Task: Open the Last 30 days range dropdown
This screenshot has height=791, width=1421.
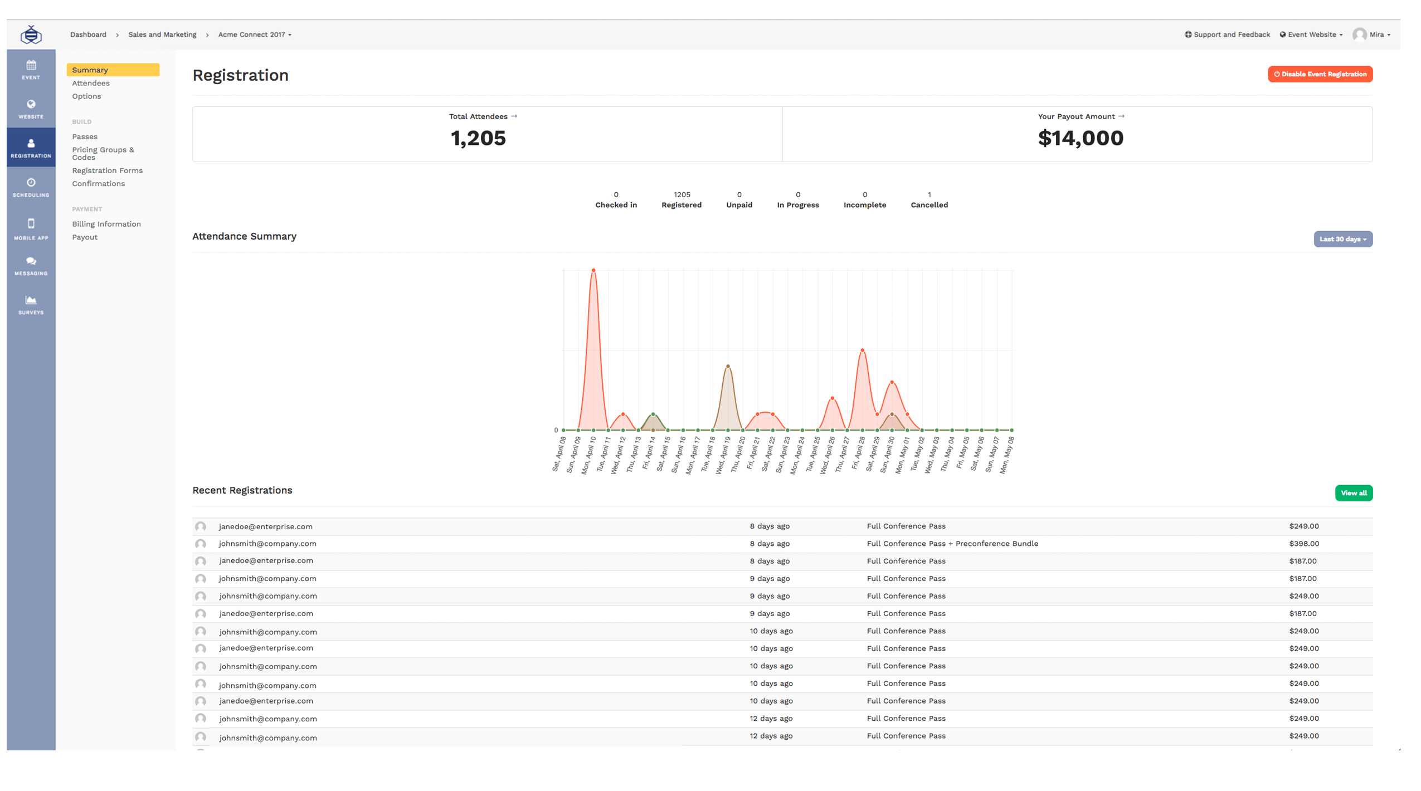Action: coord(1342,239)
